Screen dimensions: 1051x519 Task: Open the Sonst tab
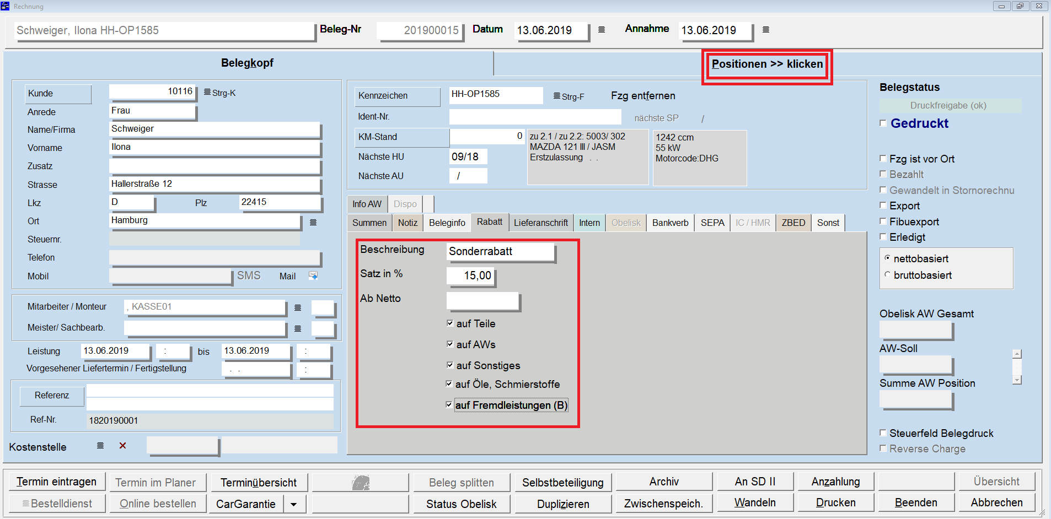(828, 223)
